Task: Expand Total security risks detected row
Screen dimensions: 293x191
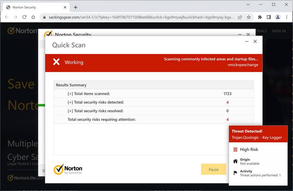Action: (x=154, y=102)
